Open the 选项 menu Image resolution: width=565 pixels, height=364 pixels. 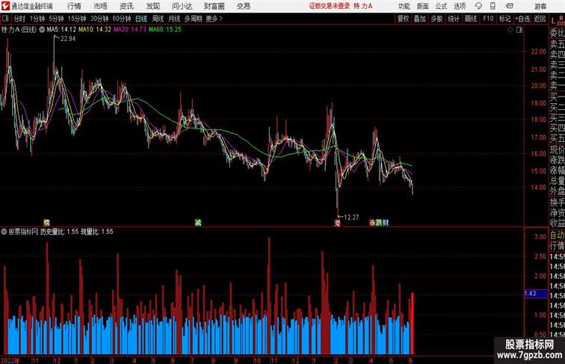pyautogui.click(x=460, y=6)
